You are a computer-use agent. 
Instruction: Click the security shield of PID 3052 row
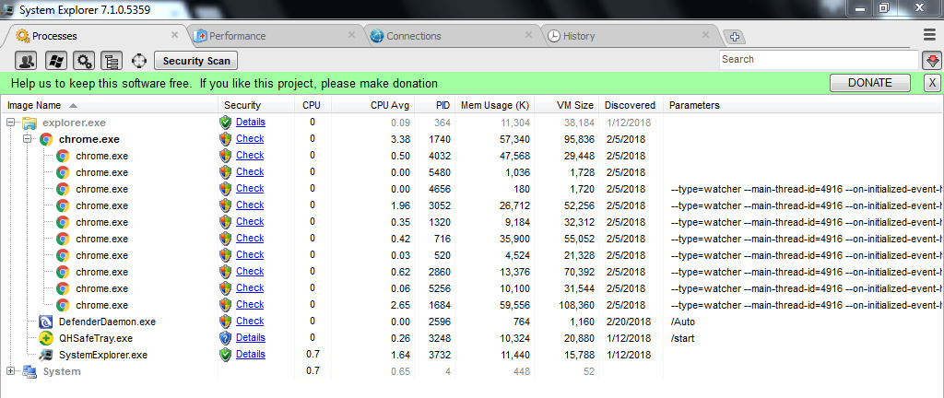tap(225, 205)
